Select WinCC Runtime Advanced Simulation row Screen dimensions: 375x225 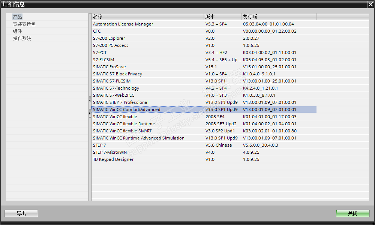[x=204, y=138]
